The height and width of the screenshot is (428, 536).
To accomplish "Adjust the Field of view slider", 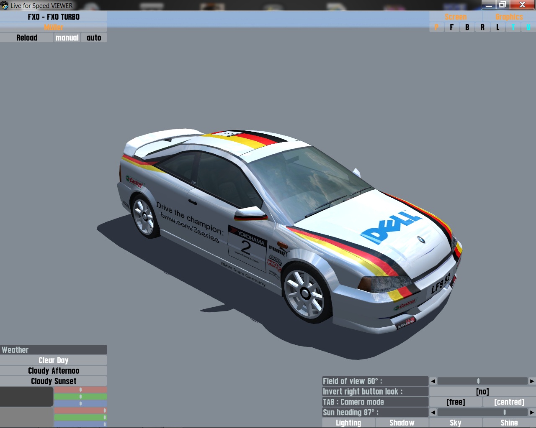I will [x=482, y=381].
